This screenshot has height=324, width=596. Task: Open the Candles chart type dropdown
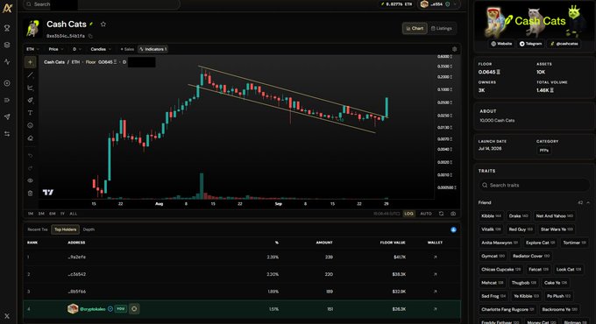(101, 49)
